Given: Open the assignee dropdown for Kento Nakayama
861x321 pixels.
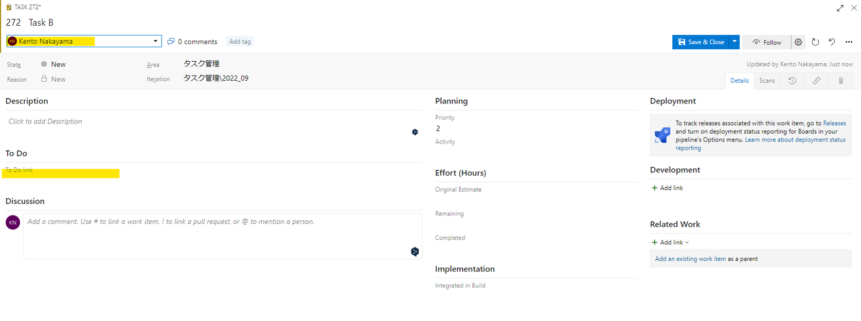Looking at the screenshot, I should coord(155,41).
